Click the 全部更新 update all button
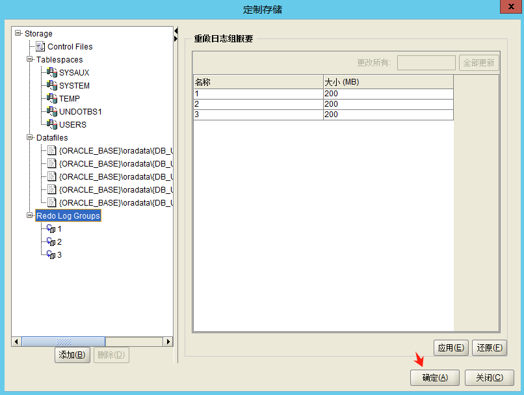 coord(478,63)
